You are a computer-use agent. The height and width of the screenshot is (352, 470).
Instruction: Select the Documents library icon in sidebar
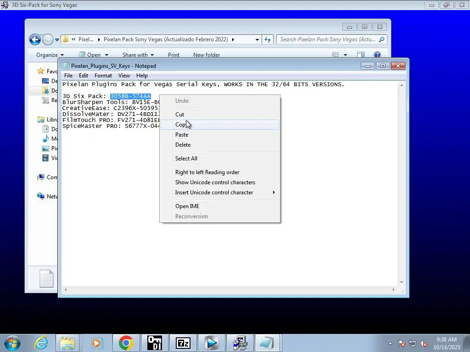point(45,129)
